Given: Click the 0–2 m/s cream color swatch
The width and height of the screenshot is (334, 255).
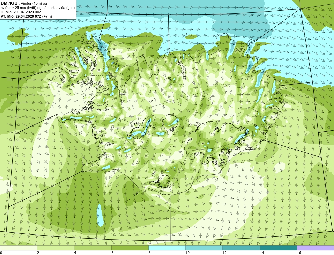Looking at the screenshot, I should (x=19, y=248).
